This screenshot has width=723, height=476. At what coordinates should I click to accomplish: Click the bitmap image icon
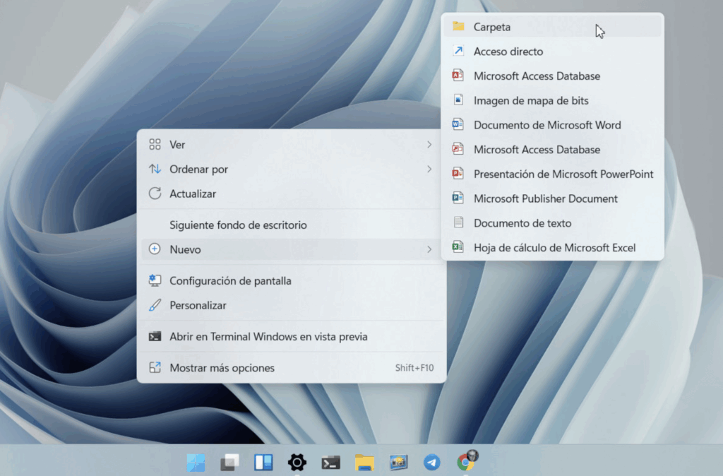(x=530, y=100)
